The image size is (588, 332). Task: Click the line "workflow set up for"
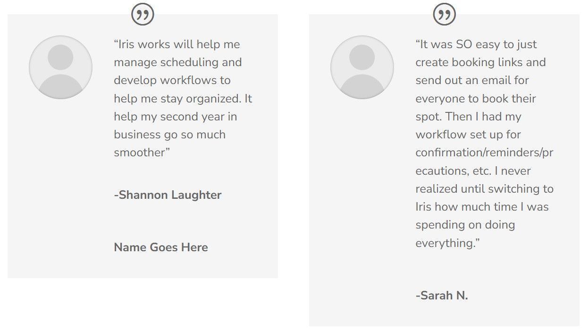[x=468, y=135]
